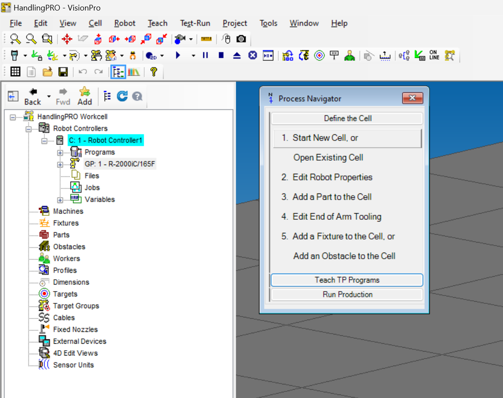503x398 pixels.
Task: Click the red center view arrows icon
Action: (67, 39)
